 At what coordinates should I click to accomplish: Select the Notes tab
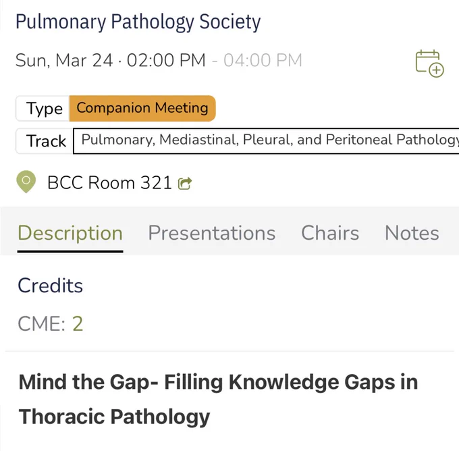(x=412, y=233)
